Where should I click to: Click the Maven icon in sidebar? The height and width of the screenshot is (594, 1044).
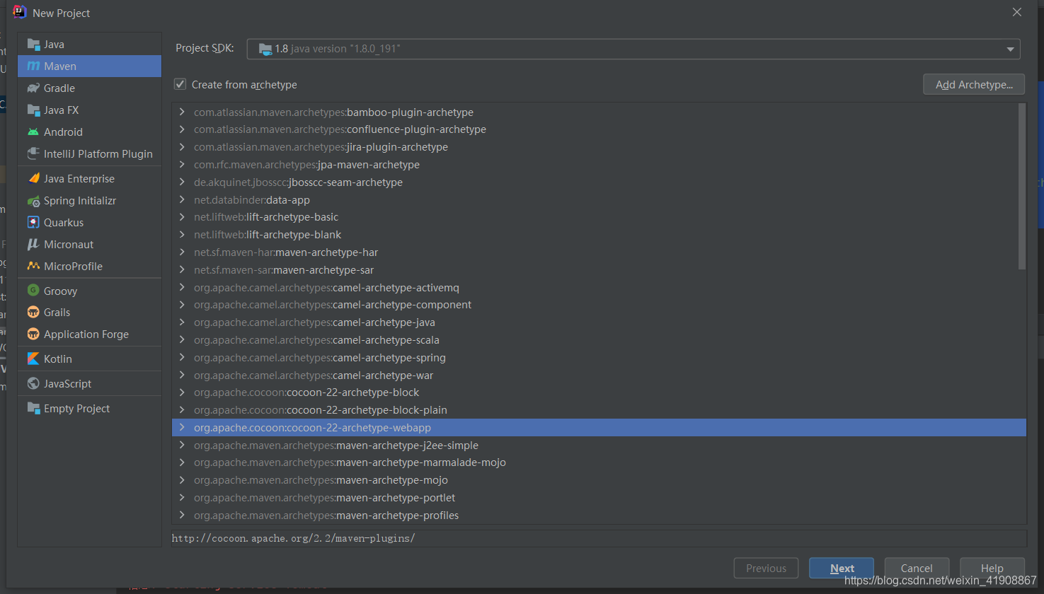click(x=33, y=66)
